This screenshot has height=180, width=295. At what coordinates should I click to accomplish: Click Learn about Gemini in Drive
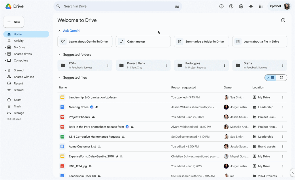click(x=85, y=41)
